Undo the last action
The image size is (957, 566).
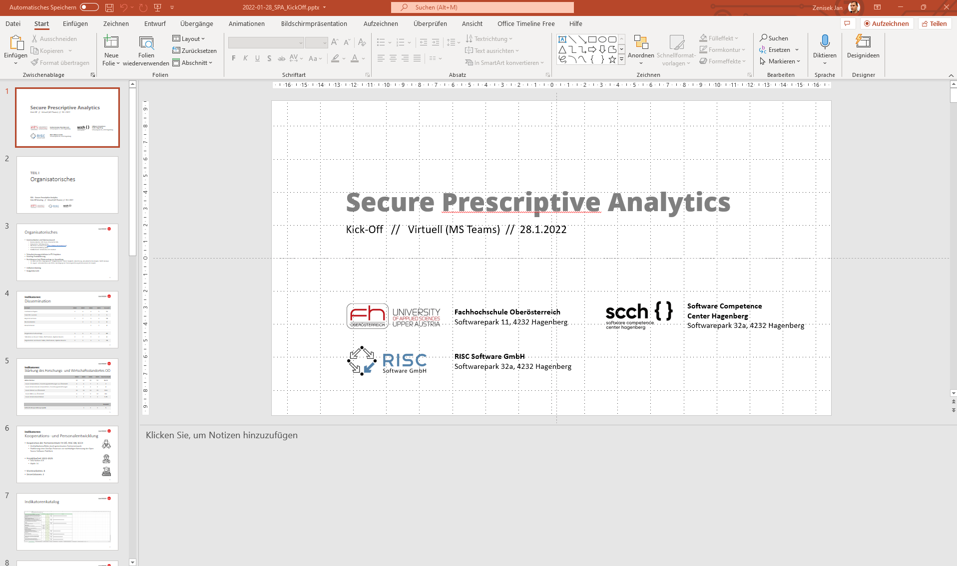click(x=123, y=7)
